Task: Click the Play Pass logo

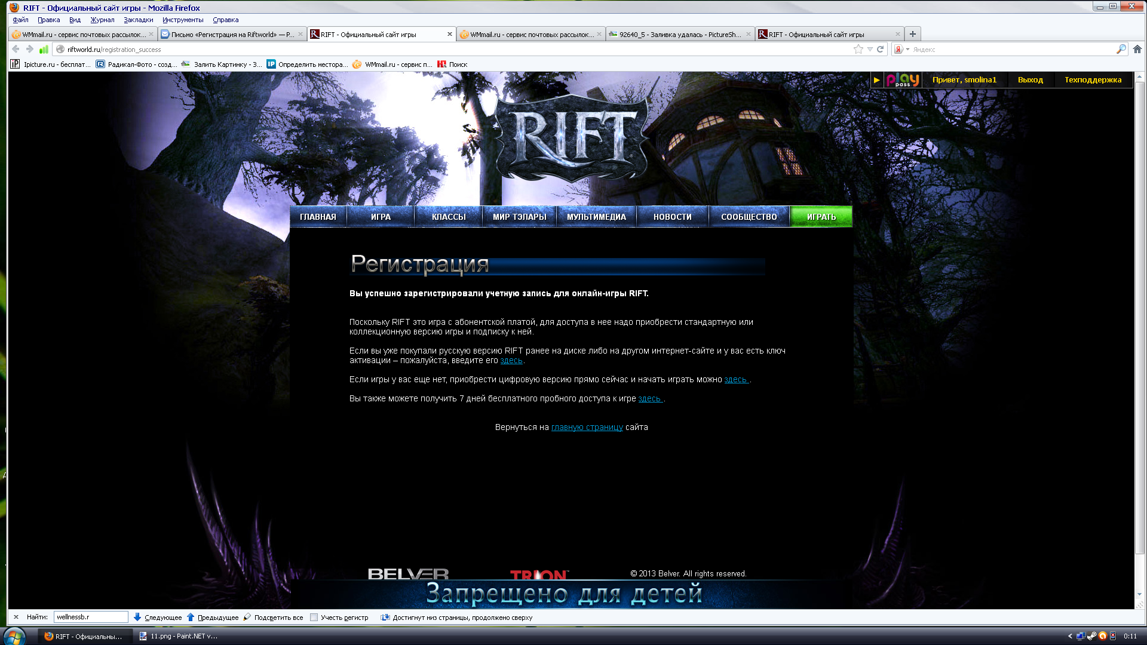Action: point(902,79)
